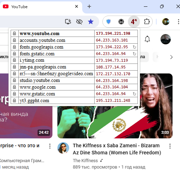180x176 pixels.
Task: Open options for The Kiffness video
Action: pos(170,146)
